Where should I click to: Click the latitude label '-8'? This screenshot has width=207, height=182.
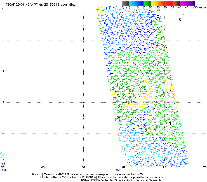(x=2, y=133)
